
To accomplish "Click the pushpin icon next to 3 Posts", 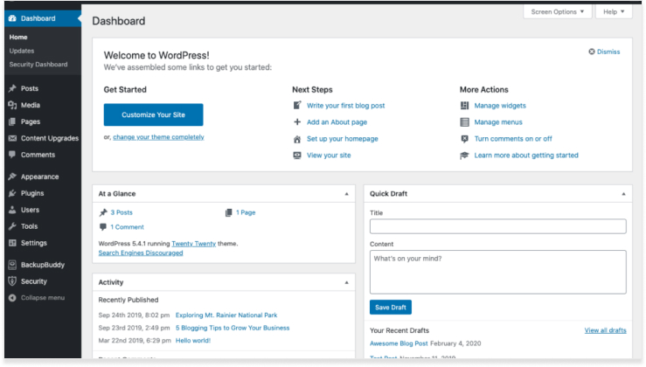I will [103, 212].
